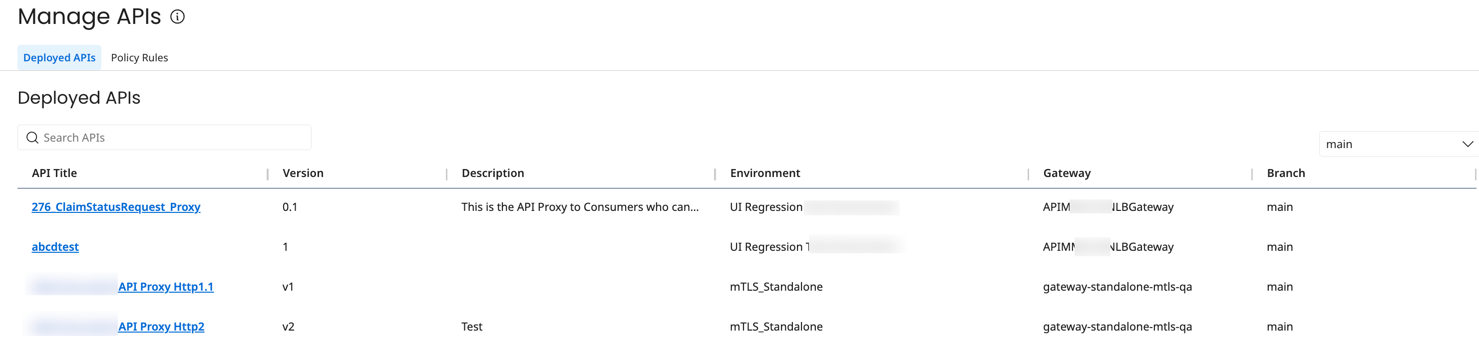Open the API Proxy Http2 entry
The width and height of the screenshot is (1479, 357).
pyautogui.click(x=161, y=326)
